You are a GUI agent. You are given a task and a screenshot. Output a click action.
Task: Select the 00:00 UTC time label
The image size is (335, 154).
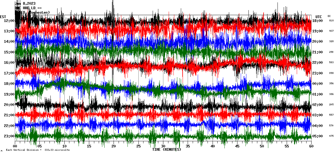pos(318,84)
